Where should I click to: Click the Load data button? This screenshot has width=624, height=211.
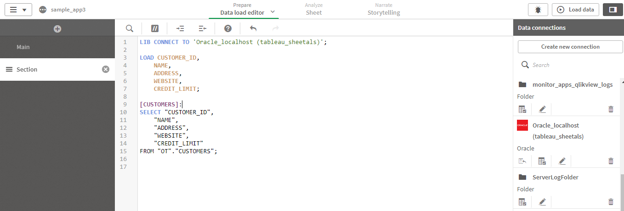575,10
